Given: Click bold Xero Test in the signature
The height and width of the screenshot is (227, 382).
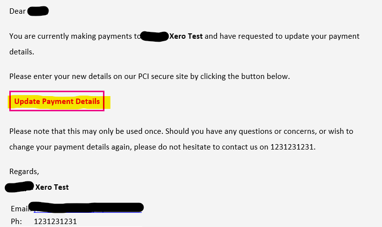Looking at the screenshot, I should pos(52,187).
